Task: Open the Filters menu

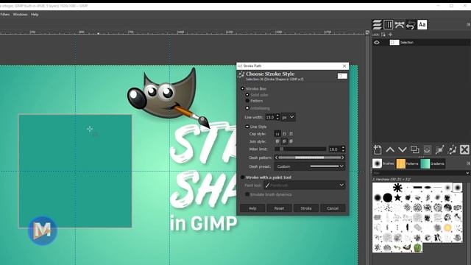Action: 5,15
